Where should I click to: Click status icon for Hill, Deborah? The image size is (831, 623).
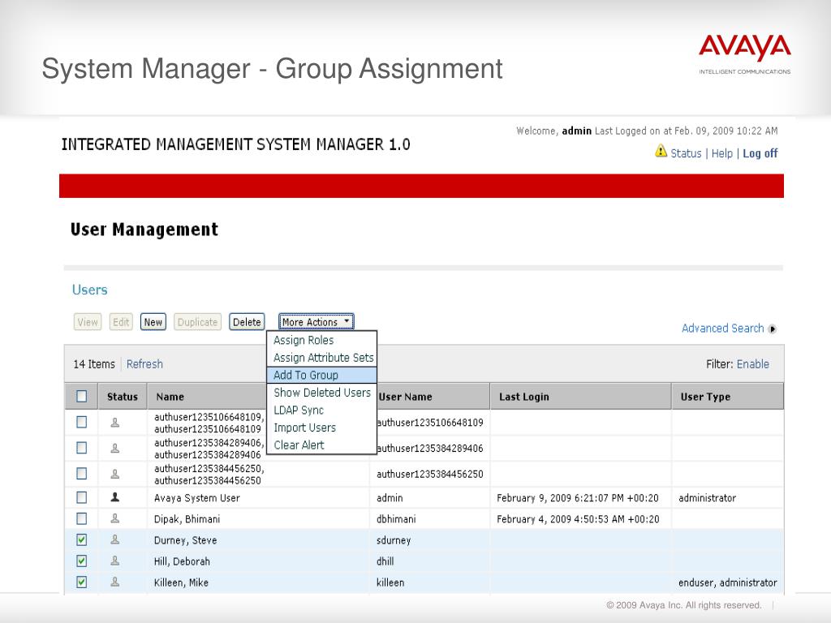click(x=114, y=561)
